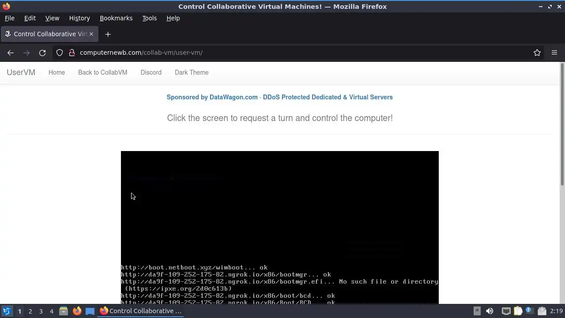This screenshot has width=565, height=318.
Task: Launch the file manager from the taskbar
Action: point(64,311)
